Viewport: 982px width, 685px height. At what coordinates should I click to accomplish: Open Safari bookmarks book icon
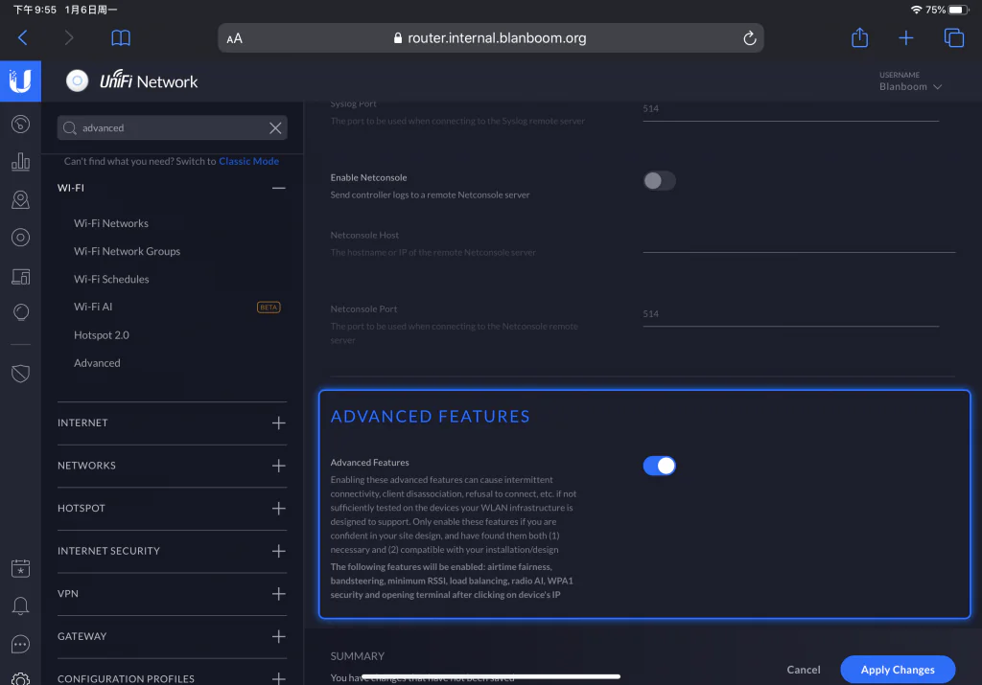[x=121, y=38]
